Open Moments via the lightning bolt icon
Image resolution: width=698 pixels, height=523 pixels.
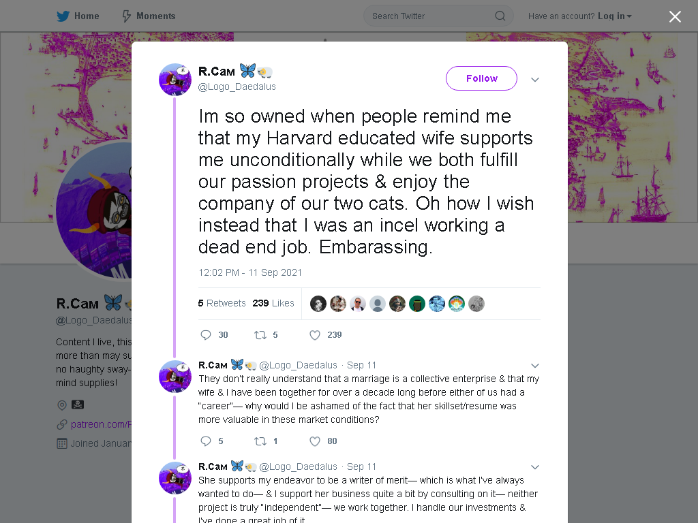(126, 16)
